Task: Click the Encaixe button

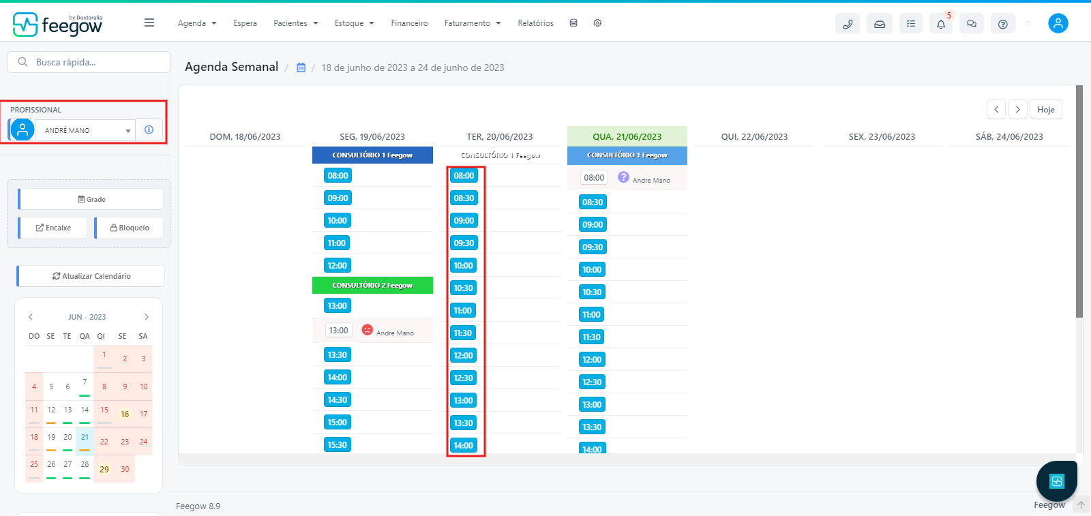Action: coord(53,228)
